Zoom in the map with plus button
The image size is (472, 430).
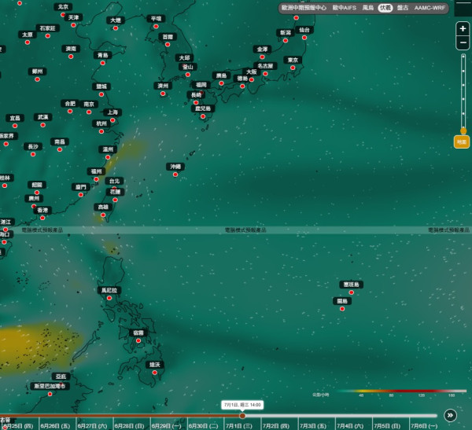click(x=463, y=28)
